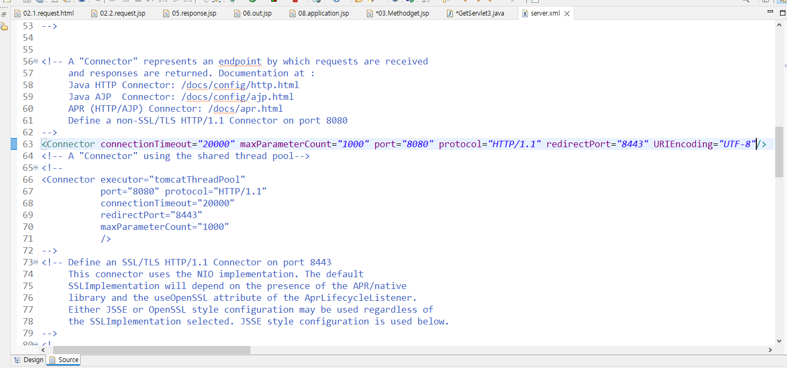Collapse the commented Connector at line 65
Screen dimensions: 787x368
pos(36,168)
